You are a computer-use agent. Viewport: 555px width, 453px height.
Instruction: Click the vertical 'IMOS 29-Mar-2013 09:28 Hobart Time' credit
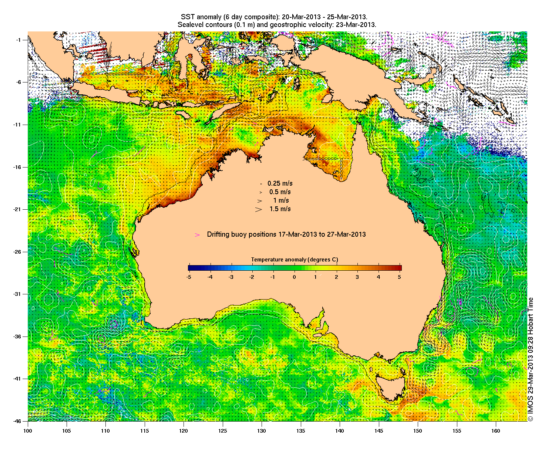tap(531, 359)
